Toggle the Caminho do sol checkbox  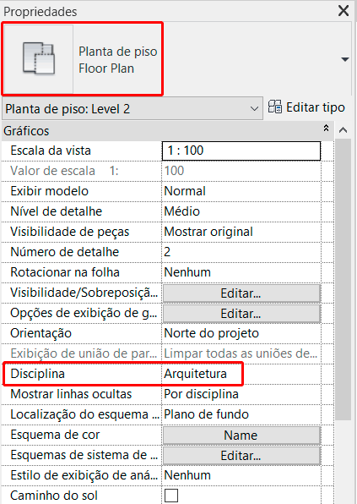[x=171, y=496]
